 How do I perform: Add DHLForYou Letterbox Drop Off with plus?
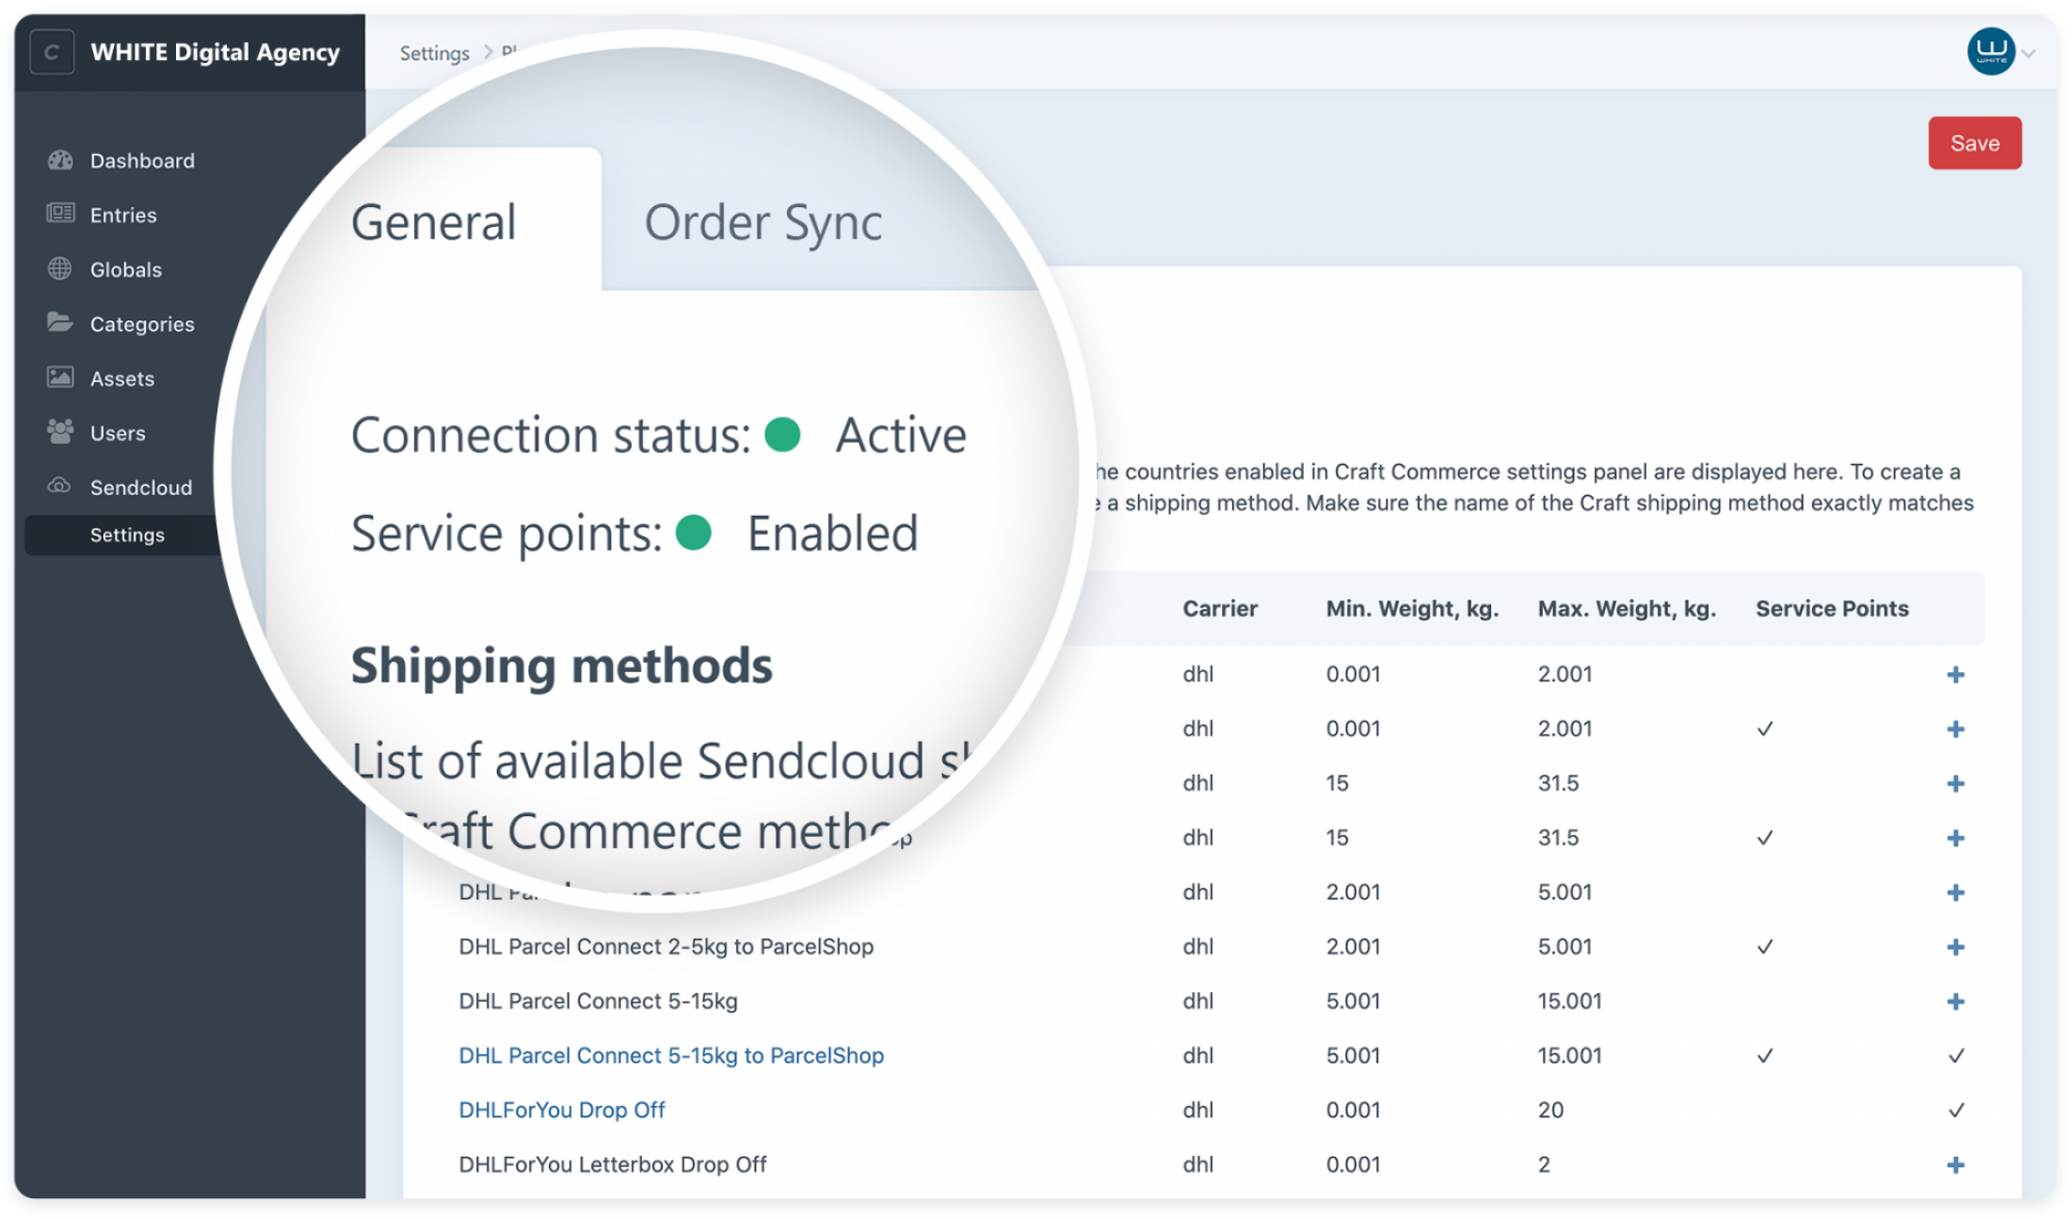[x=1955, y=1165]
